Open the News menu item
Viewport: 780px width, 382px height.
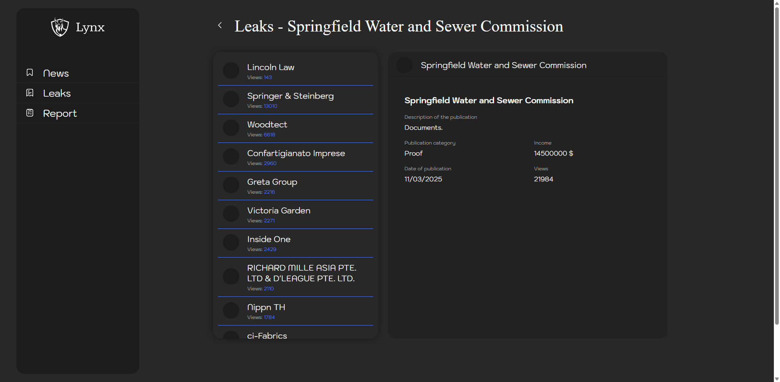56,73
